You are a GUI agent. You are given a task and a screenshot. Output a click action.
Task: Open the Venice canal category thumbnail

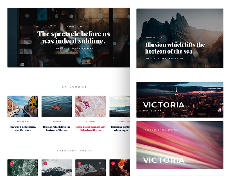[x=23, y=106]
